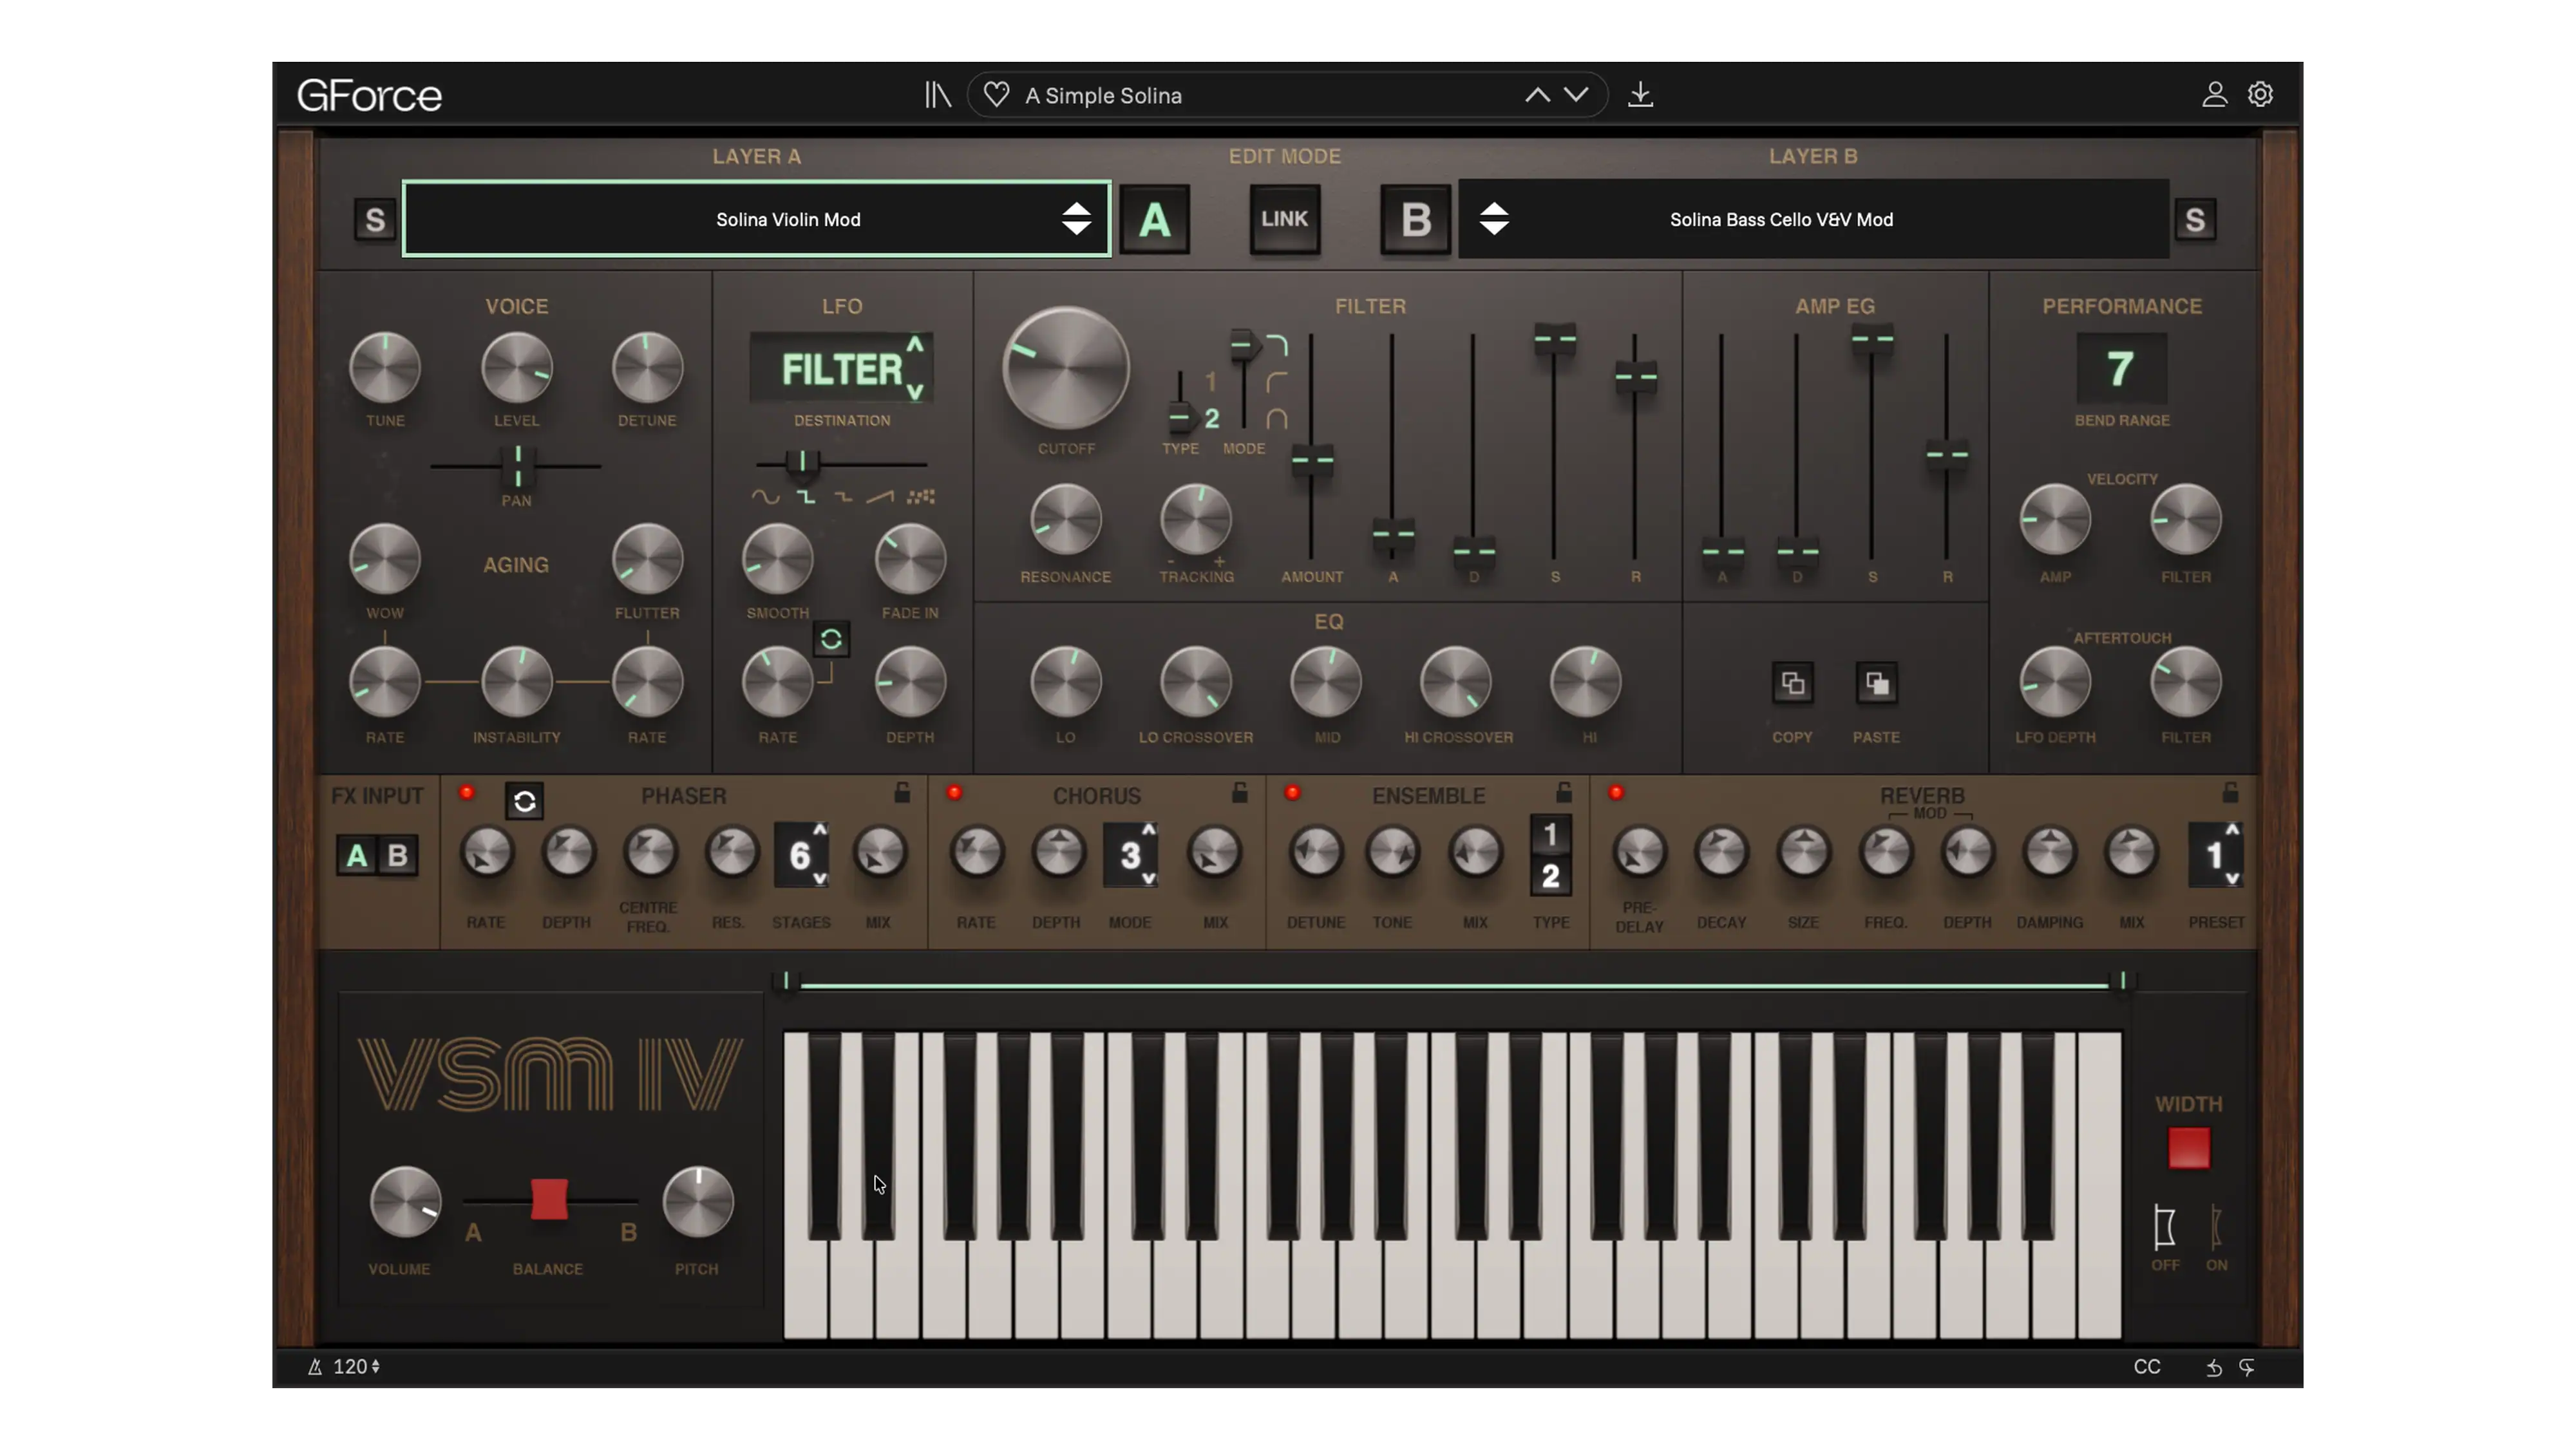The image size is (2576, 1450).
Task: Click the red A/B Balance slider handle
Action: 548,1199
